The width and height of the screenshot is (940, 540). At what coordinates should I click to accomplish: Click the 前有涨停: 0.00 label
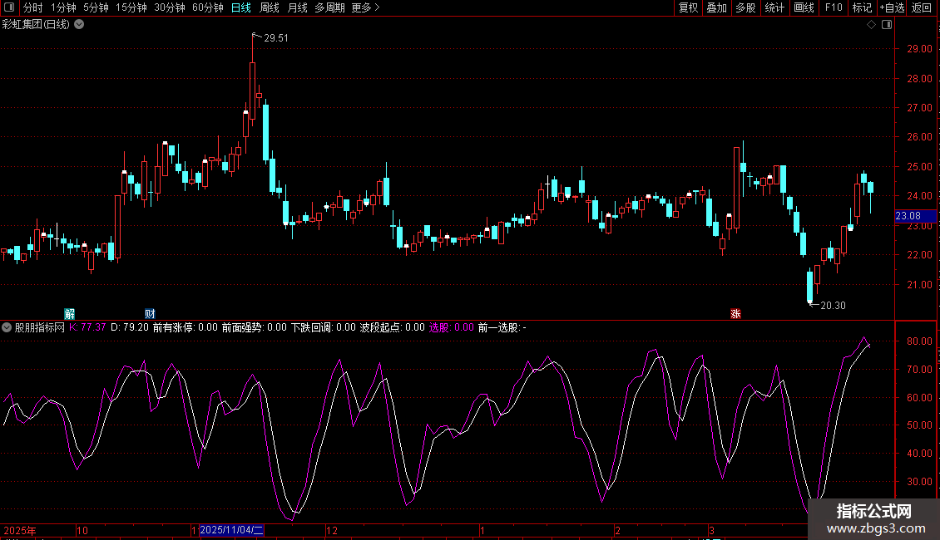(x=186, y=327)
